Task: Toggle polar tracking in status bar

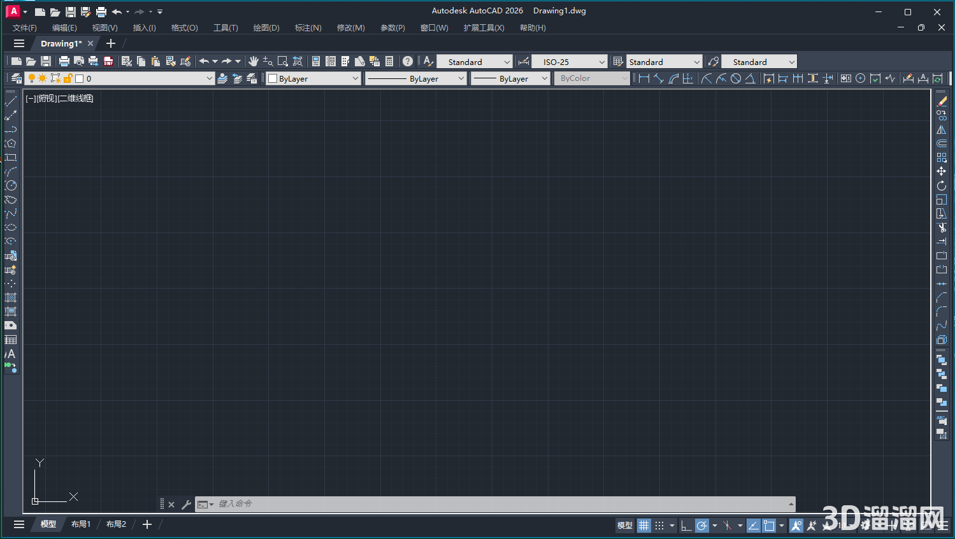Action: pyautogui.click(x=701, y=526)
